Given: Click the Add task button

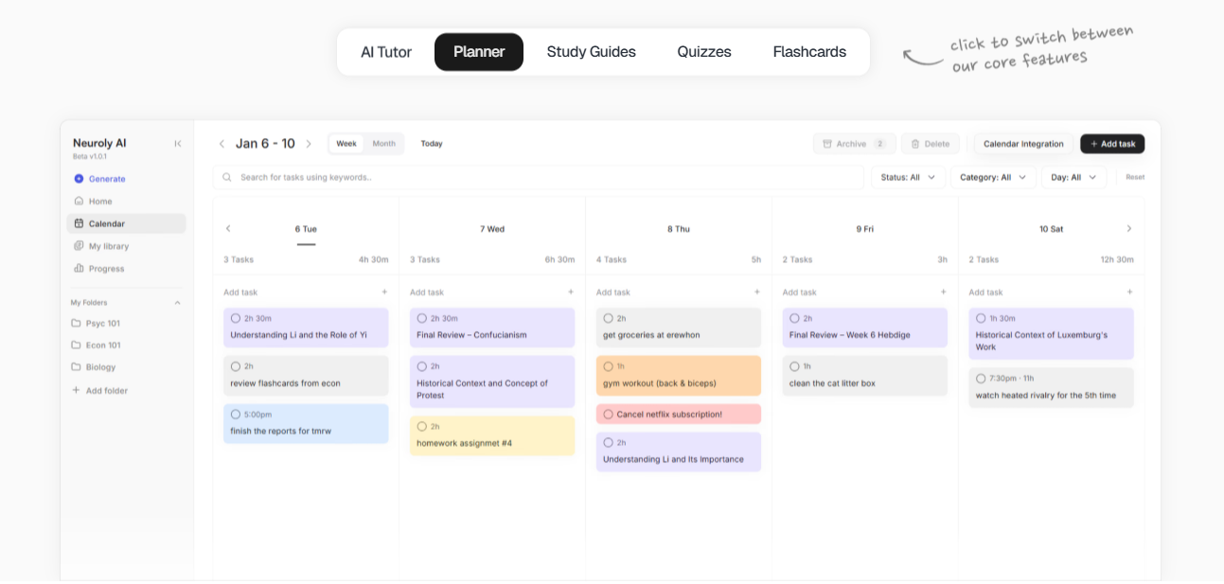Looking at the screenshot, I should 1111,143.
